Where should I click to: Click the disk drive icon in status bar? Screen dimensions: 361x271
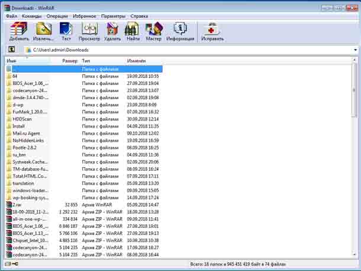point(8,264)
